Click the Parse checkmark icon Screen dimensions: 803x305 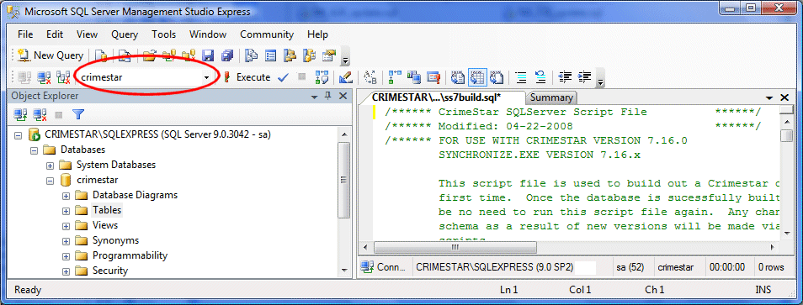(283, 77)
